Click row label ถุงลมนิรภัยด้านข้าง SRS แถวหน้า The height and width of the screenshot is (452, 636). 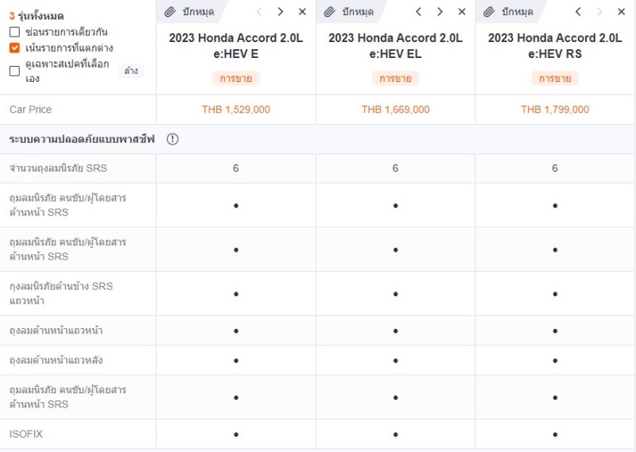(x=61, y=293)
